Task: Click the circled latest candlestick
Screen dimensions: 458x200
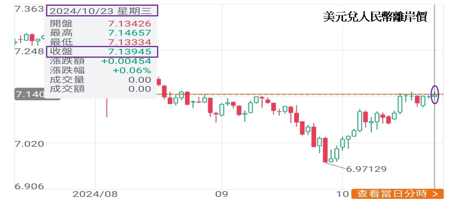Action: point(435,95)
